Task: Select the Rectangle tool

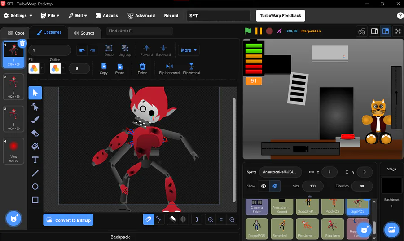Action: pos(35,200)
